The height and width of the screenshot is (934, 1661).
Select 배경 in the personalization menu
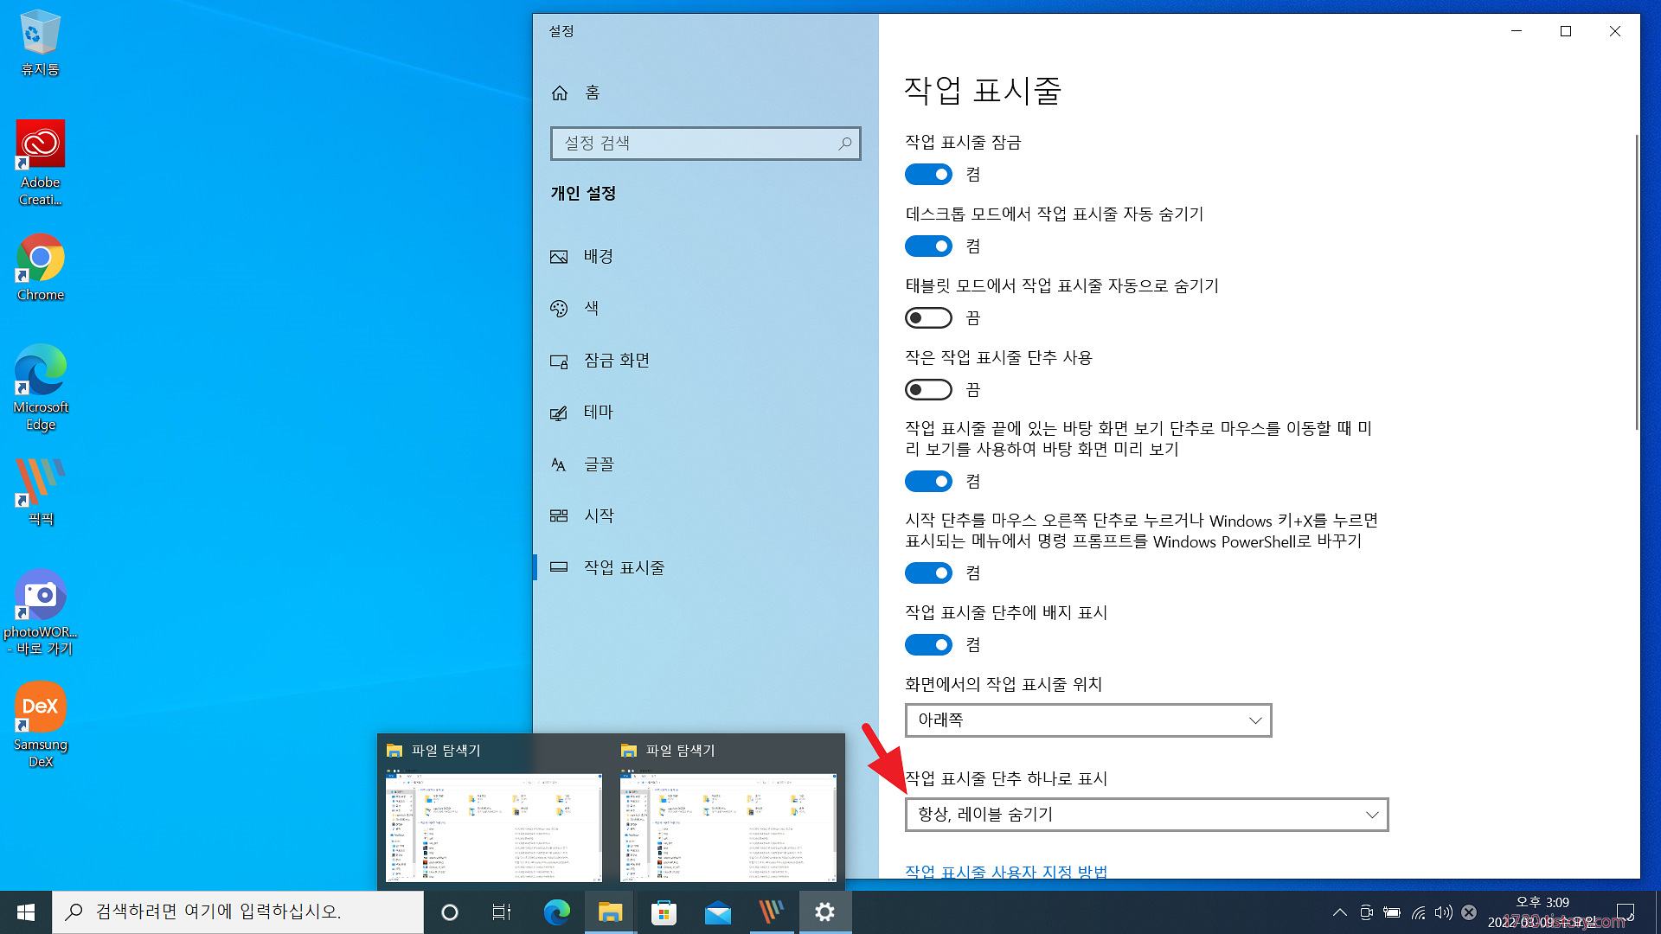click(598, 257)
